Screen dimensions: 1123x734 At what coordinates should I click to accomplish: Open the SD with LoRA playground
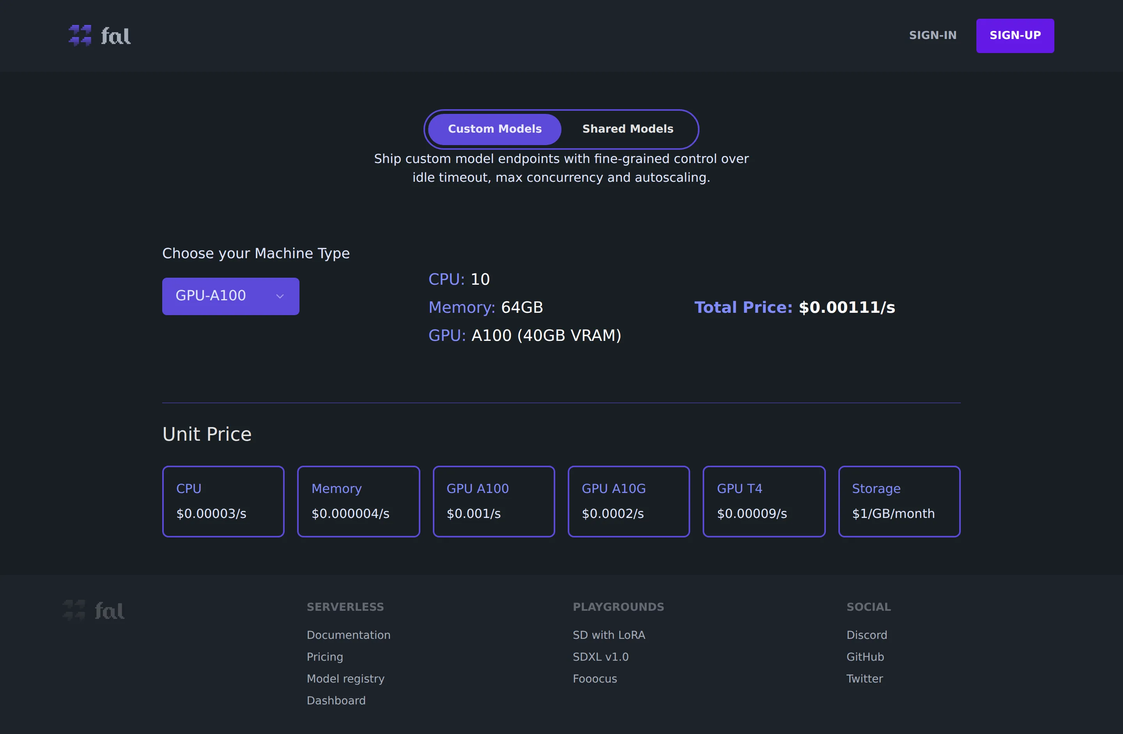pyautogui.click(x=609, y=635)
